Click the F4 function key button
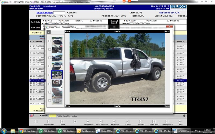Viewport: 215px width, 134px height. coord(75,121)
